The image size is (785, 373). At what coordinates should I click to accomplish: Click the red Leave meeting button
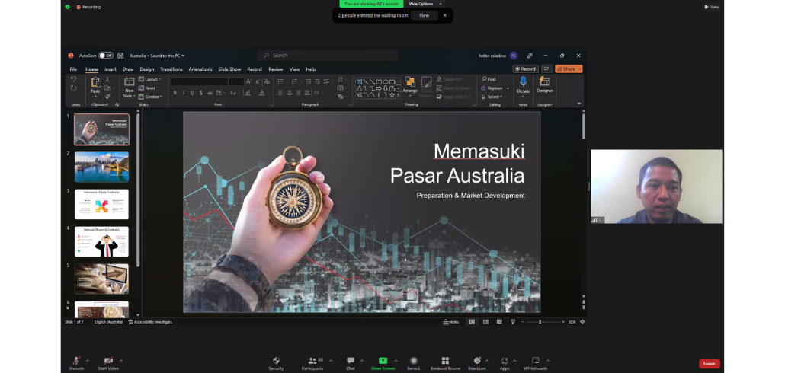pyautogui.click(x=709, y=364)
